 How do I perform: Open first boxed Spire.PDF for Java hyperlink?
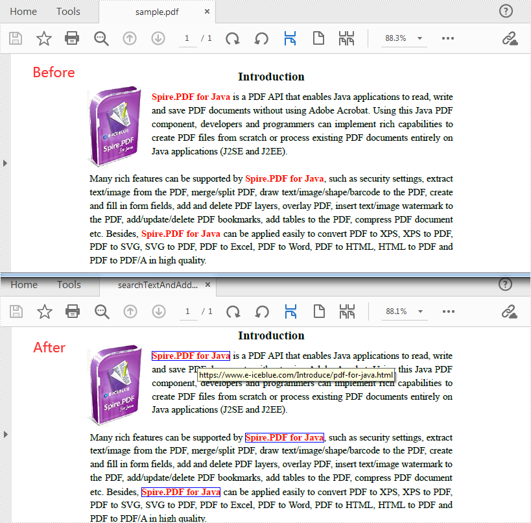pos(191,356)
